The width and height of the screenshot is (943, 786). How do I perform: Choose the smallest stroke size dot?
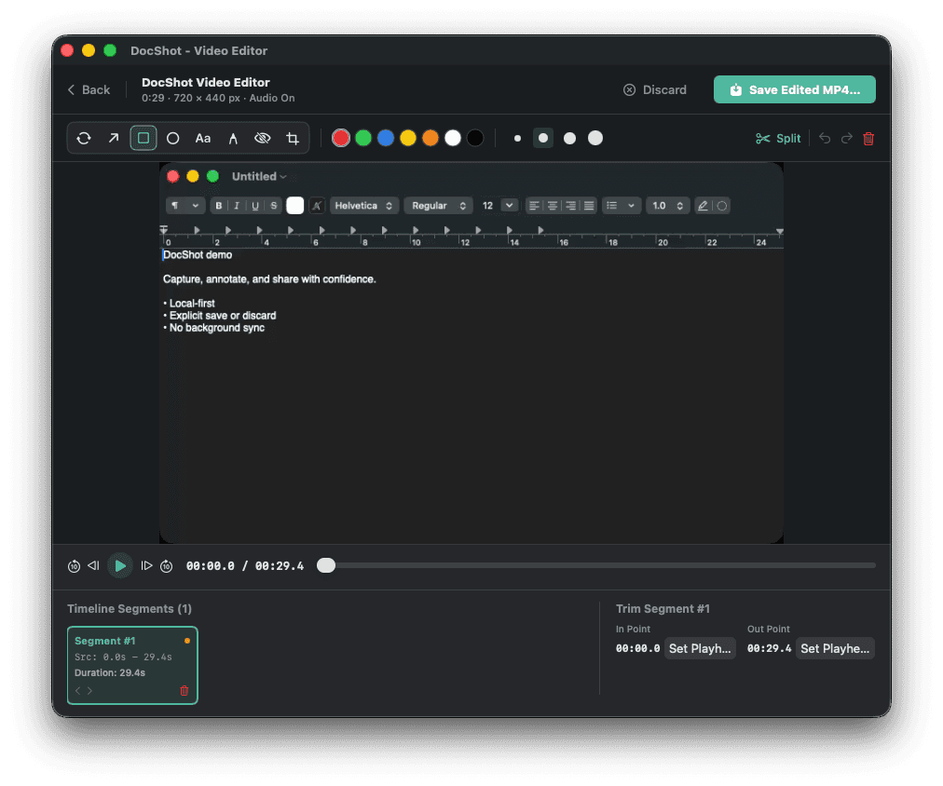click(x=517, y=138)
